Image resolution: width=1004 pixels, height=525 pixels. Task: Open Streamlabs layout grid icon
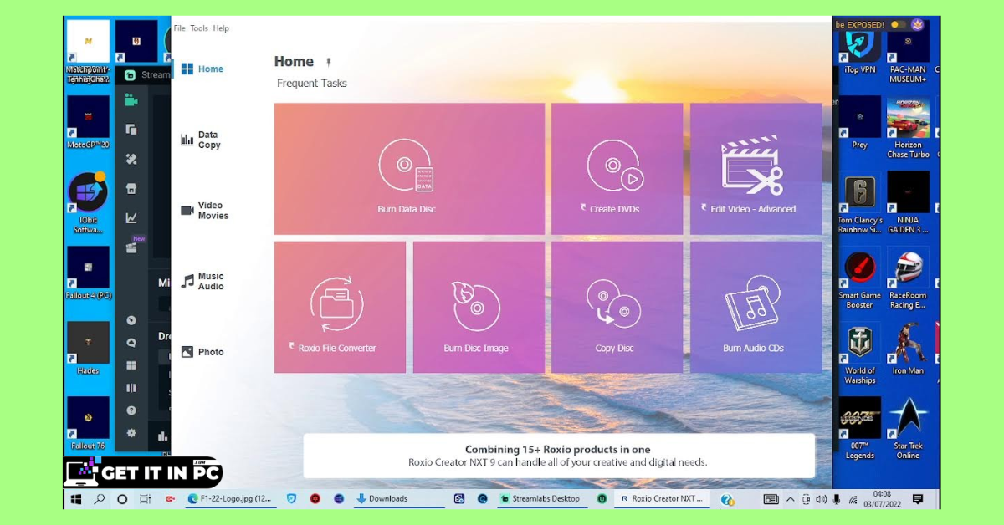[x=131, y=365]
